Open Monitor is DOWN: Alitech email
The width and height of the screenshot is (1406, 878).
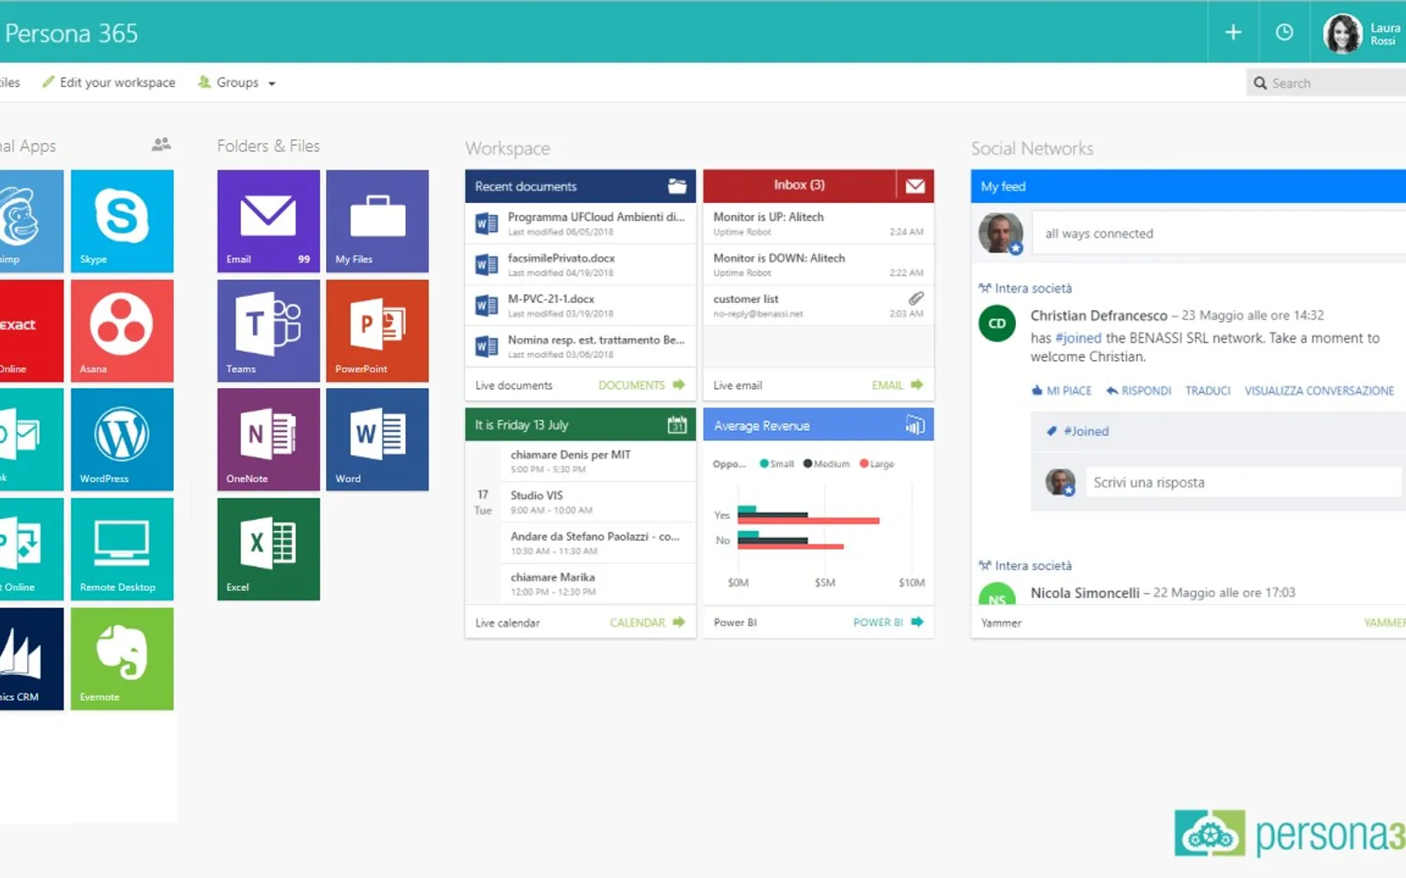[x=818, y=264]
